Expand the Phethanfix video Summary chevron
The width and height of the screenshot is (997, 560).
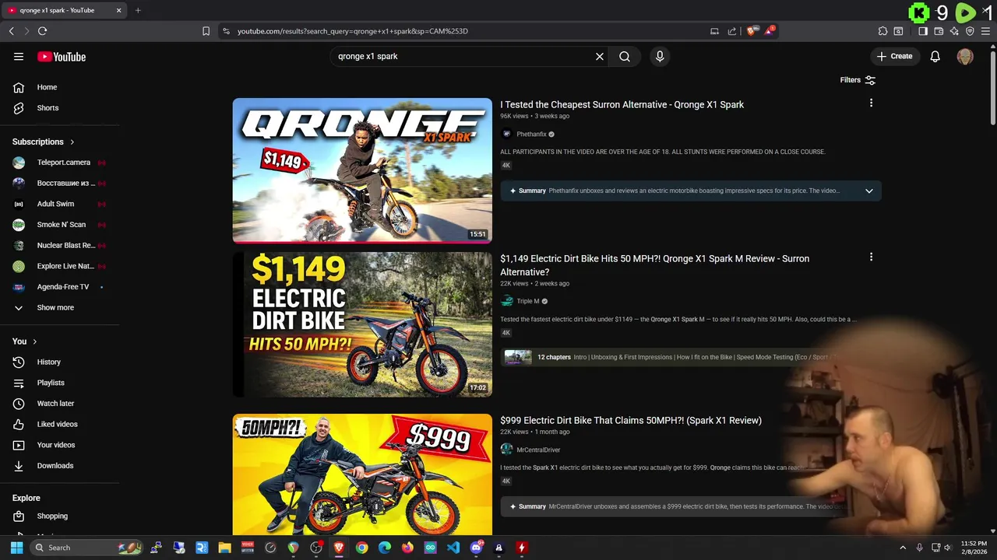coord(869,191)
